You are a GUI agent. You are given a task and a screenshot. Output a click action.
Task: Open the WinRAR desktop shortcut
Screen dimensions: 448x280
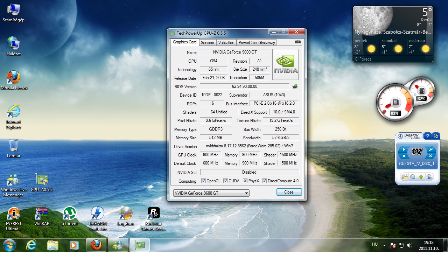[42, 217]
